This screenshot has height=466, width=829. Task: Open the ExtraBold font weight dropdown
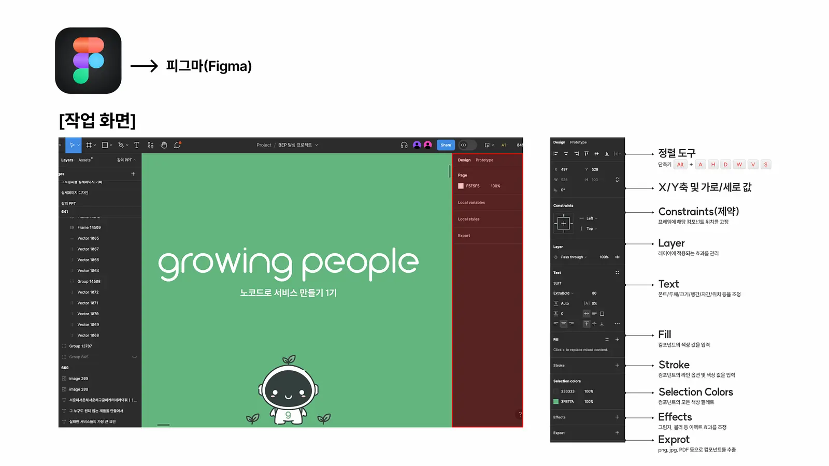click(563, 293)
